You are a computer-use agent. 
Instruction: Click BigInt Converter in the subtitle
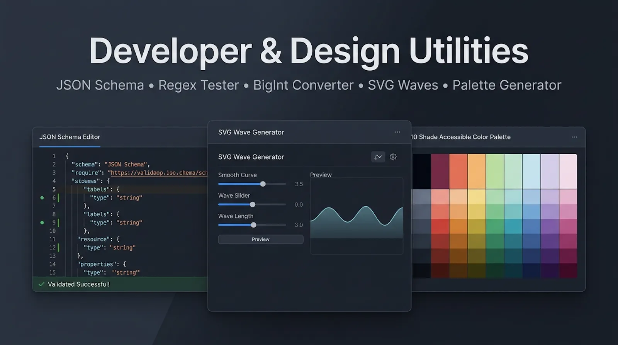[303, 85]
